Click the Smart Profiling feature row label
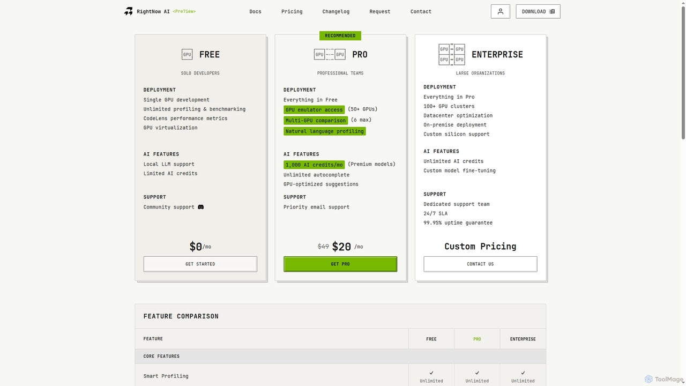The height and width of the screenshot is (386, 686). pyautogui.click(x=166, y=376)
